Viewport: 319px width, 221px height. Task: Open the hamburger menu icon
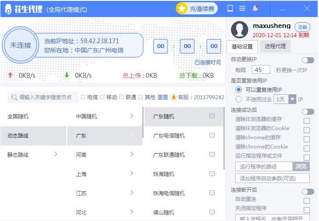(x=242, y=8)
